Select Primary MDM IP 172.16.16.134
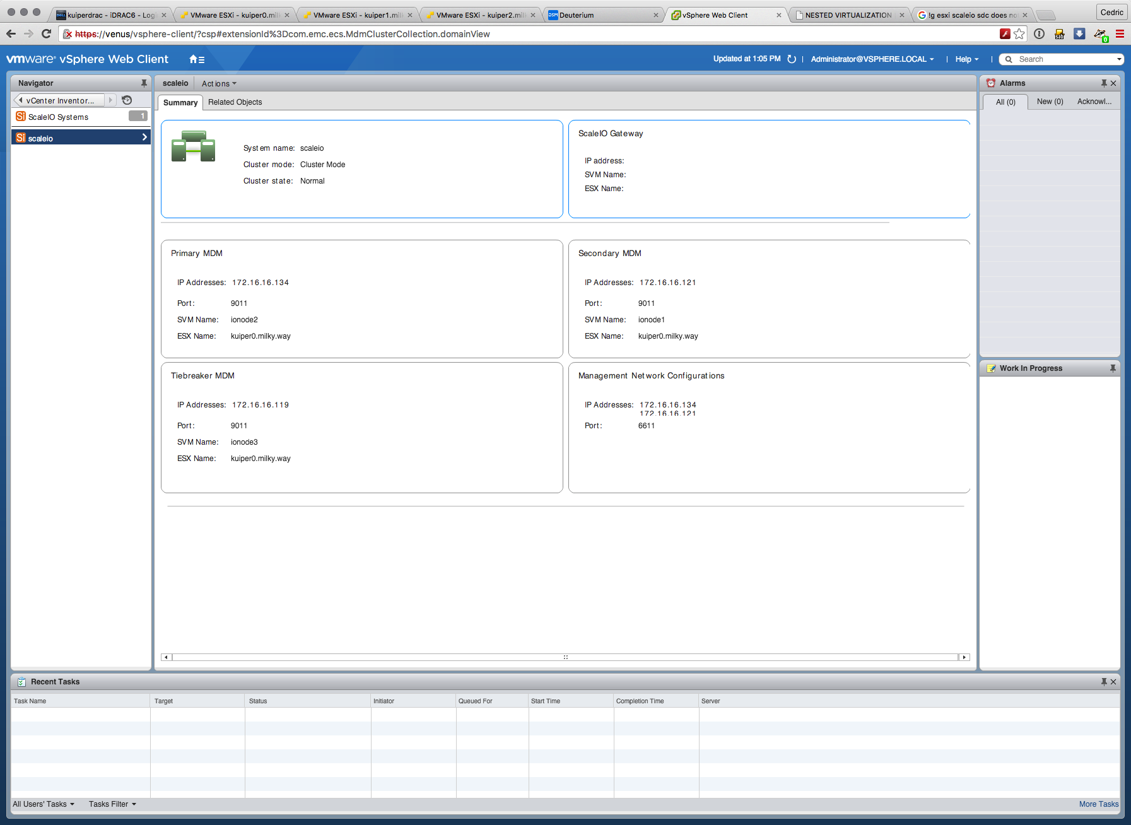 tap(261, 283)
